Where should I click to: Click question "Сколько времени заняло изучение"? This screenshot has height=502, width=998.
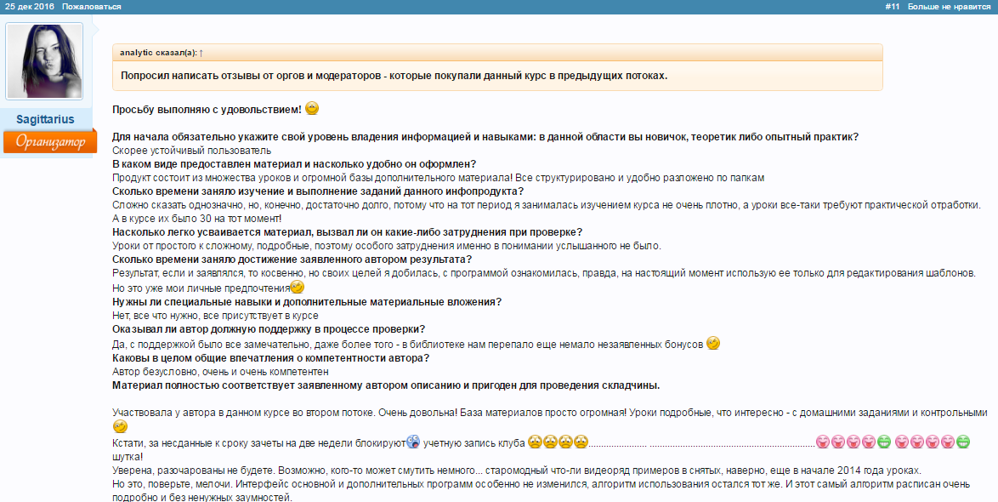(x=318, y=191)
